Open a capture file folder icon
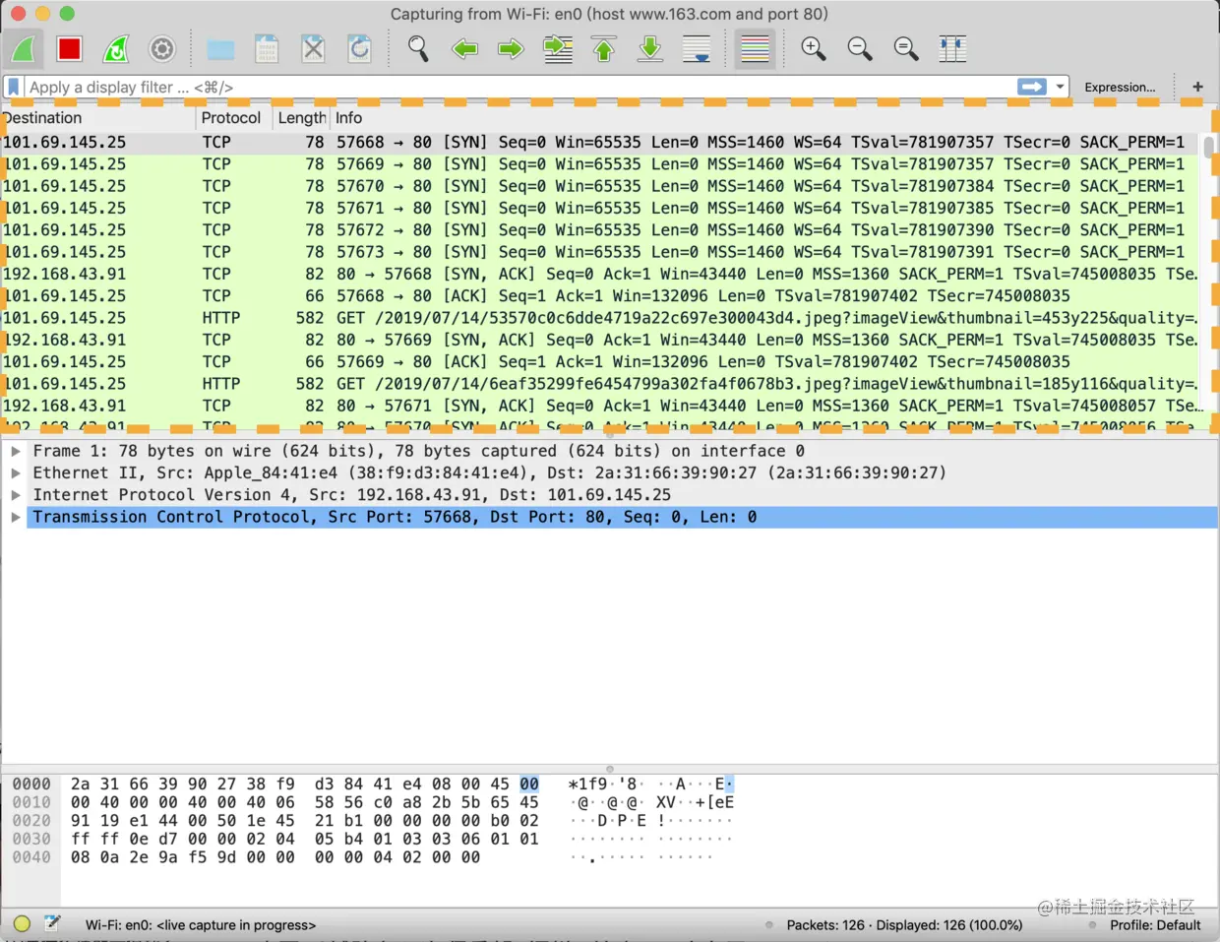Viewport: 1220px width, 942px height. pyautogui.click(x=220, y=48)
